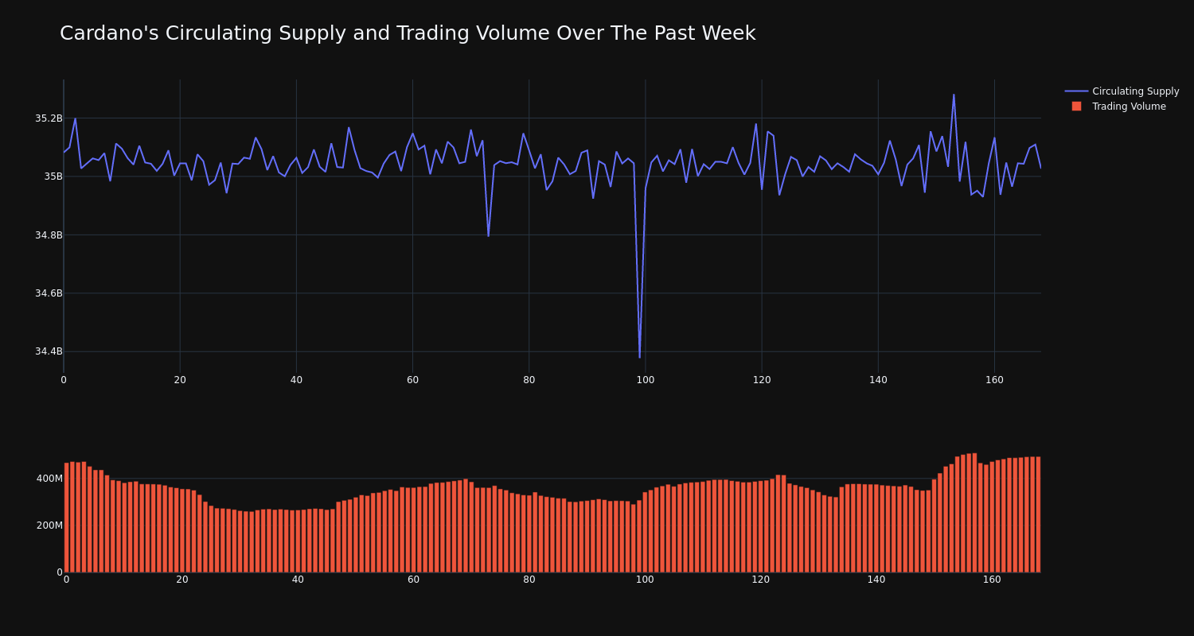Click the last volume bar at right edge

[x=1038, y=514]
